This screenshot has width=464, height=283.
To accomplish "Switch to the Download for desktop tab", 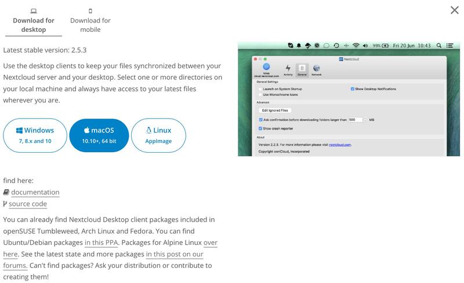I will [x=34, y=21].
